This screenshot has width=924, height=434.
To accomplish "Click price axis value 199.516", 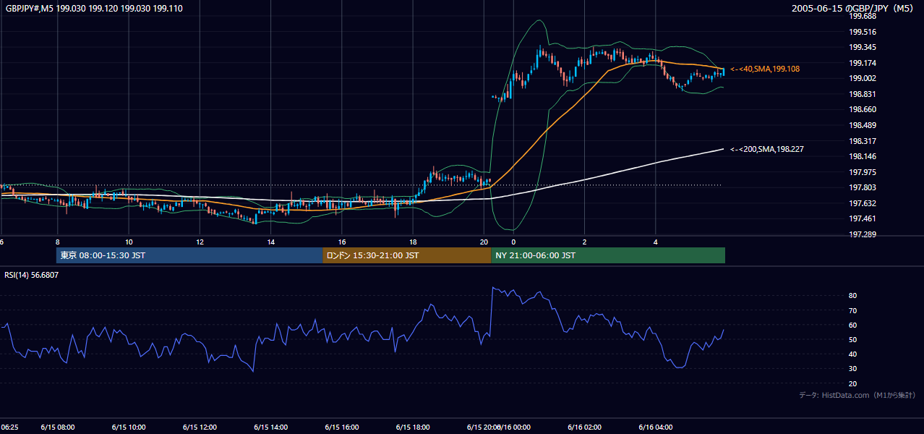I will 862,32.
